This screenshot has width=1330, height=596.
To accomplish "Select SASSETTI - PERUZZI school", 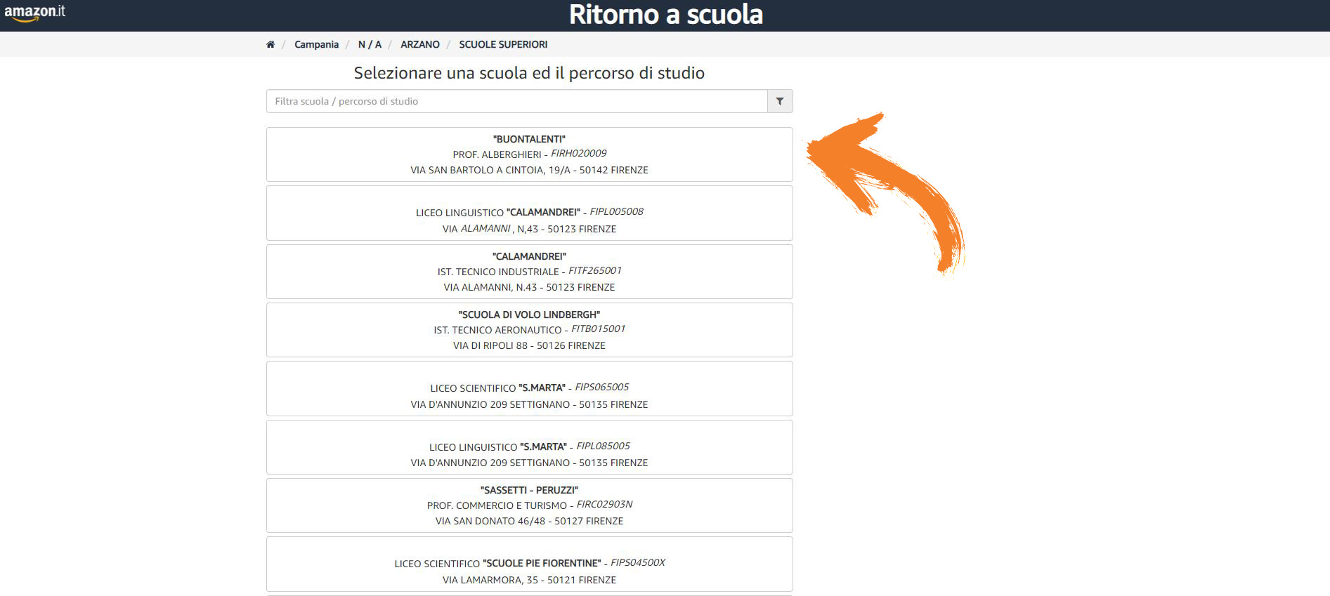I will 529,505.
